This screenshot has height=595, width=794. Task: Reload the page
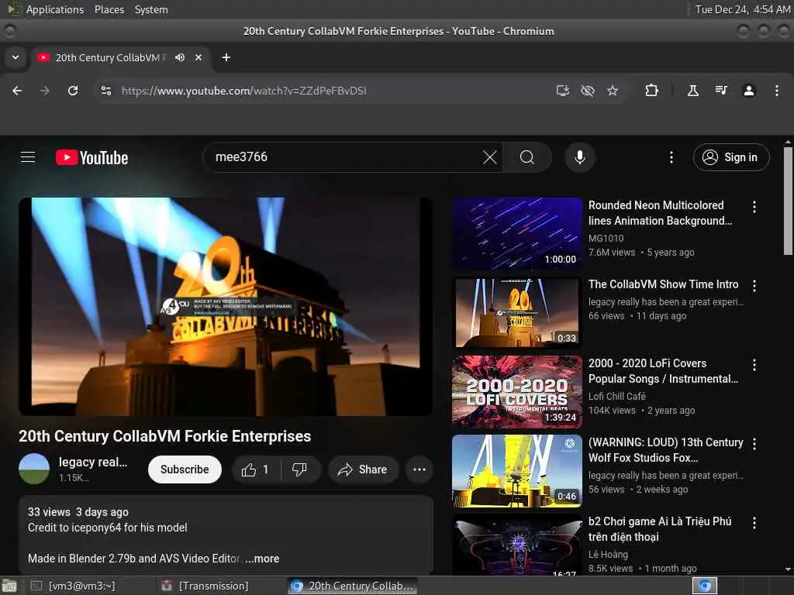click(x=73, y=91)
